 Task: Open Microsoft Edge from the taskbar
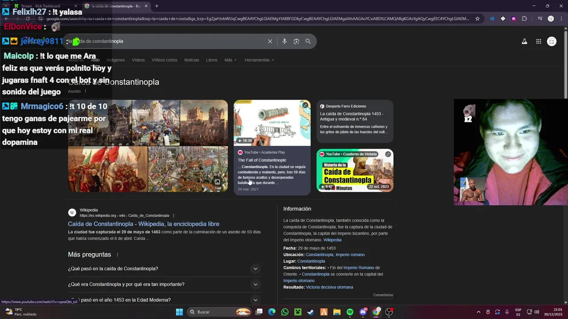coord(272,312)
